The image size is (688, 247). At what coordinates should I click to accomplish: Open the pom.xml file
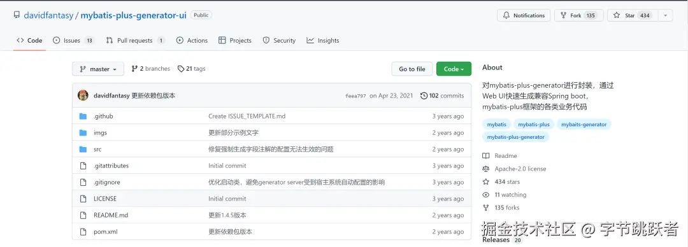[x=105, y=232]
